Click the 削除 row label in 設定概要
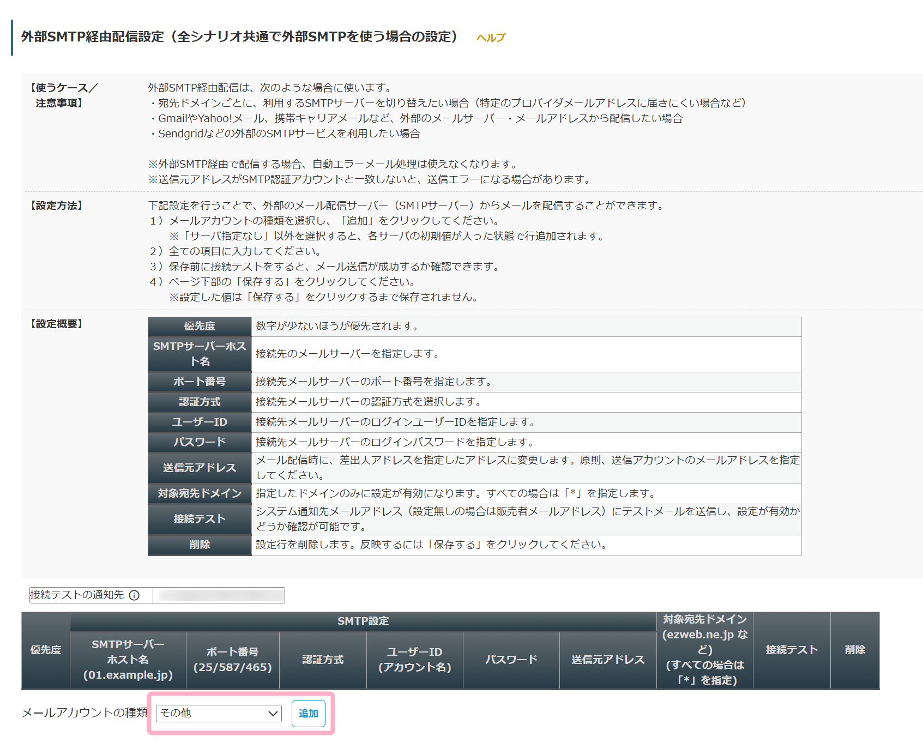923x749 pixels. [200, 545]
